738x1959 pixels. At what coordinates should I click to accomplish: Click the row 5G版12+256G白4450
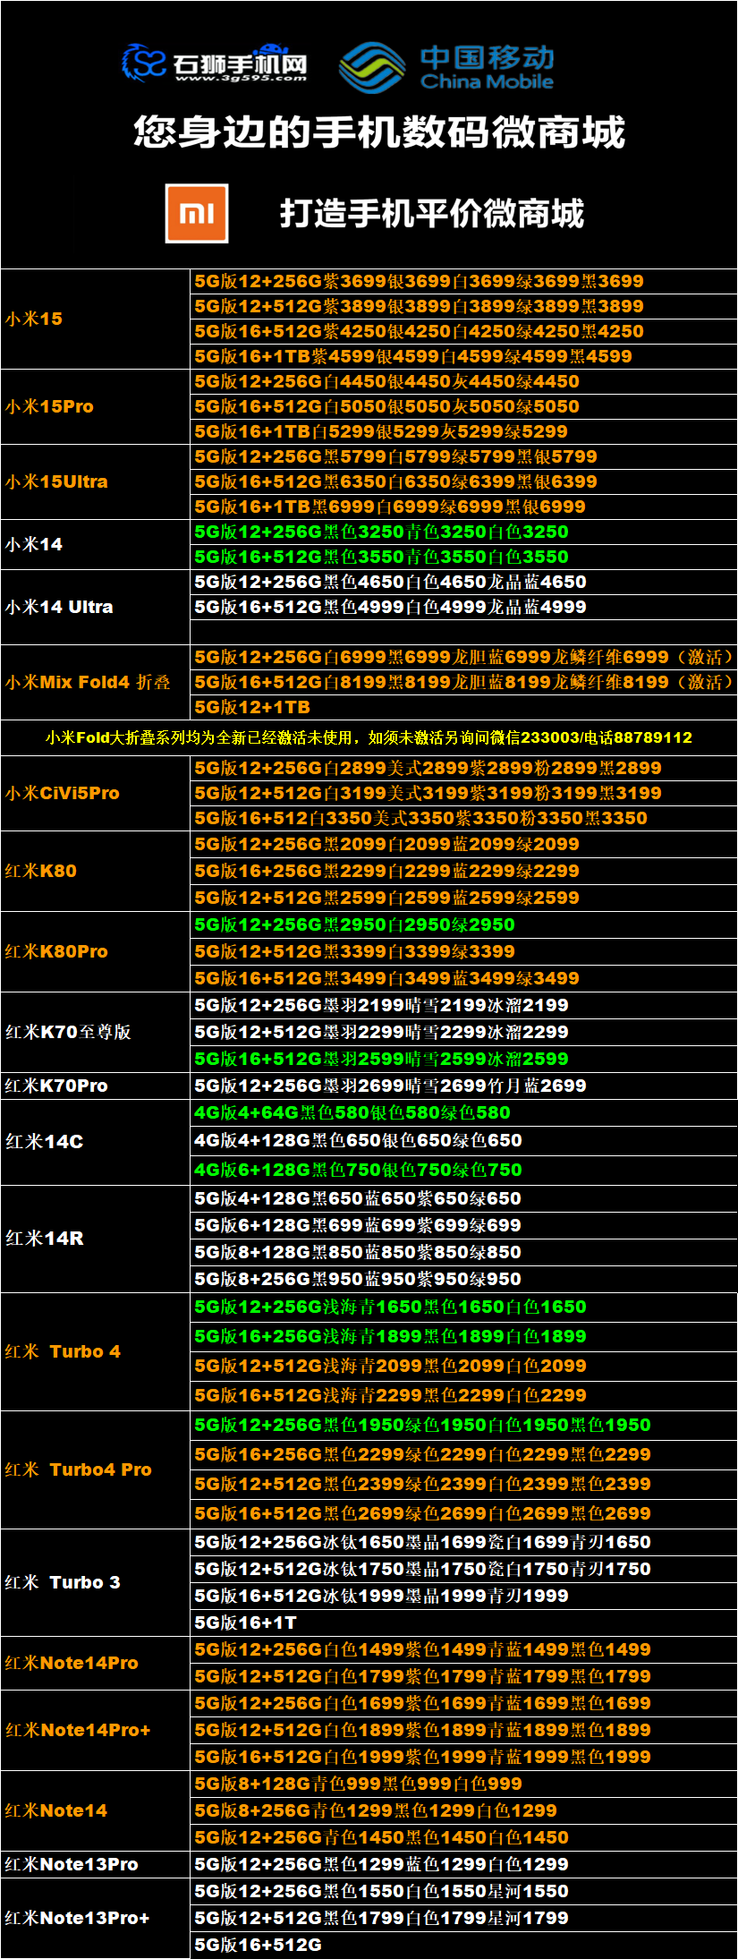pos(464,381)
